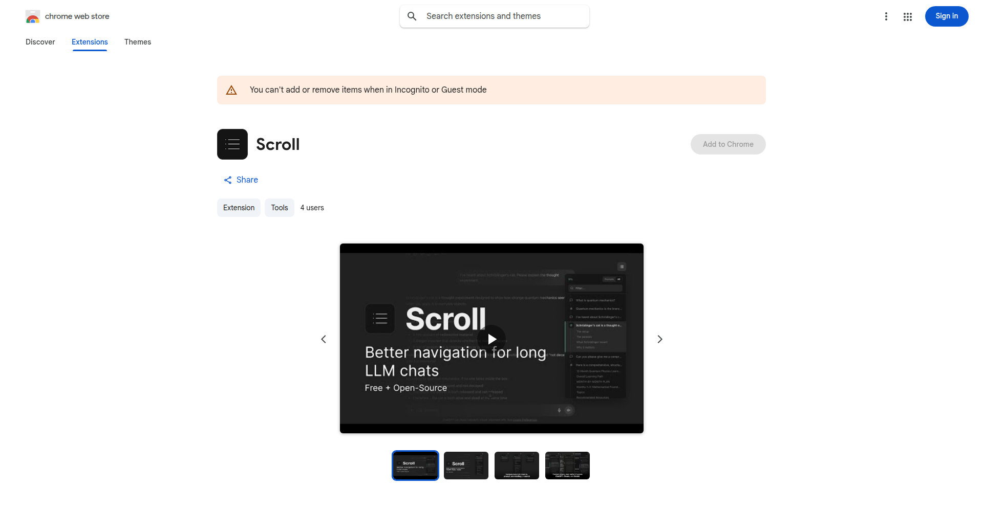Select the third gallery thumbnail

(x=517, y=466)
